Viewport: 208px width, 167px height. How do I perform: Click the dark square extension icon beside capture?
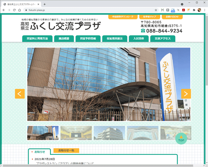coord(168,10)
